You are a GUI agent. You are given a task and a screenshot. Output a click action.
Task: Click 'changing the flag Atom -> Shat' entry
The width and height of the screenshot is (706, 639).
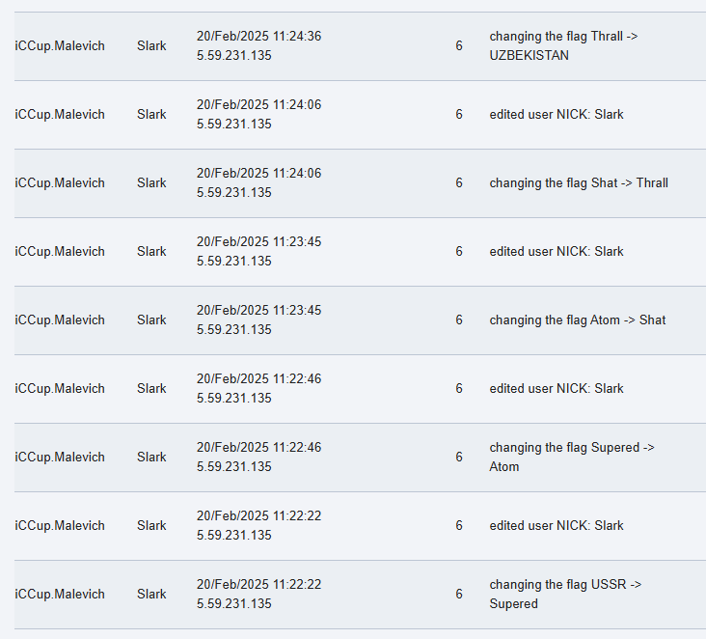coord(577,319)
